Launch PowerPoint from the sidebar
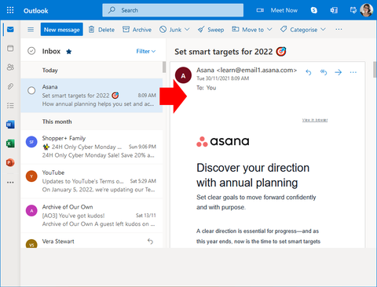The image size is (377, 287). pyautogui.click(x=10, y=162)
